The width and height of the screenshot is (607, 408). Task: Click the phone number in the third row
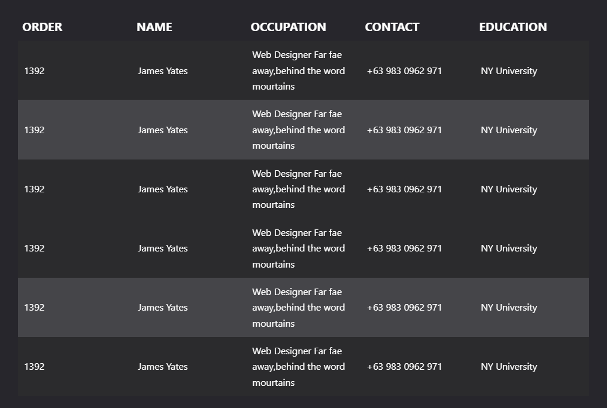pyautogui.click(x=404, y=189)
